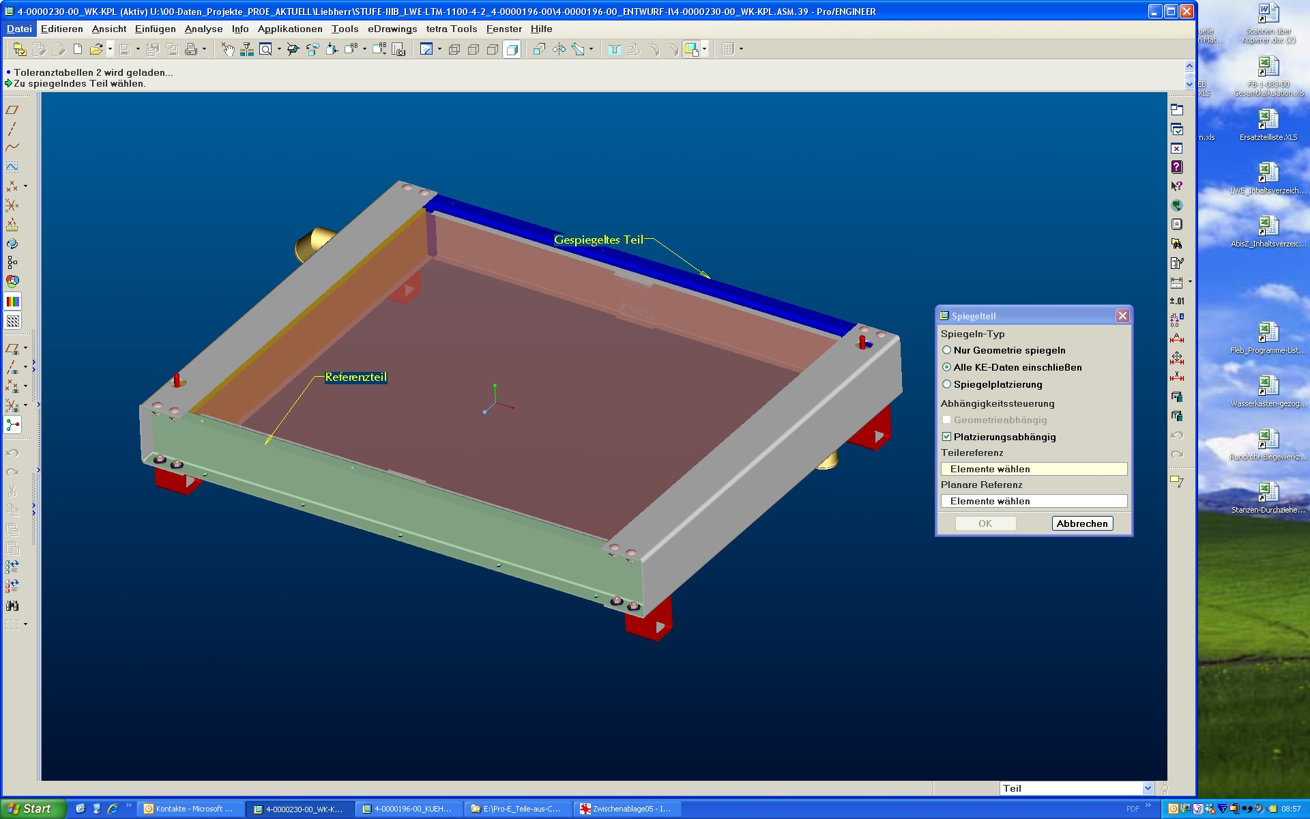Open the Teil selection filter dropdown
Image resolution: width=1310 pixels, height=819 pixels.
[x=1148, y=788]
